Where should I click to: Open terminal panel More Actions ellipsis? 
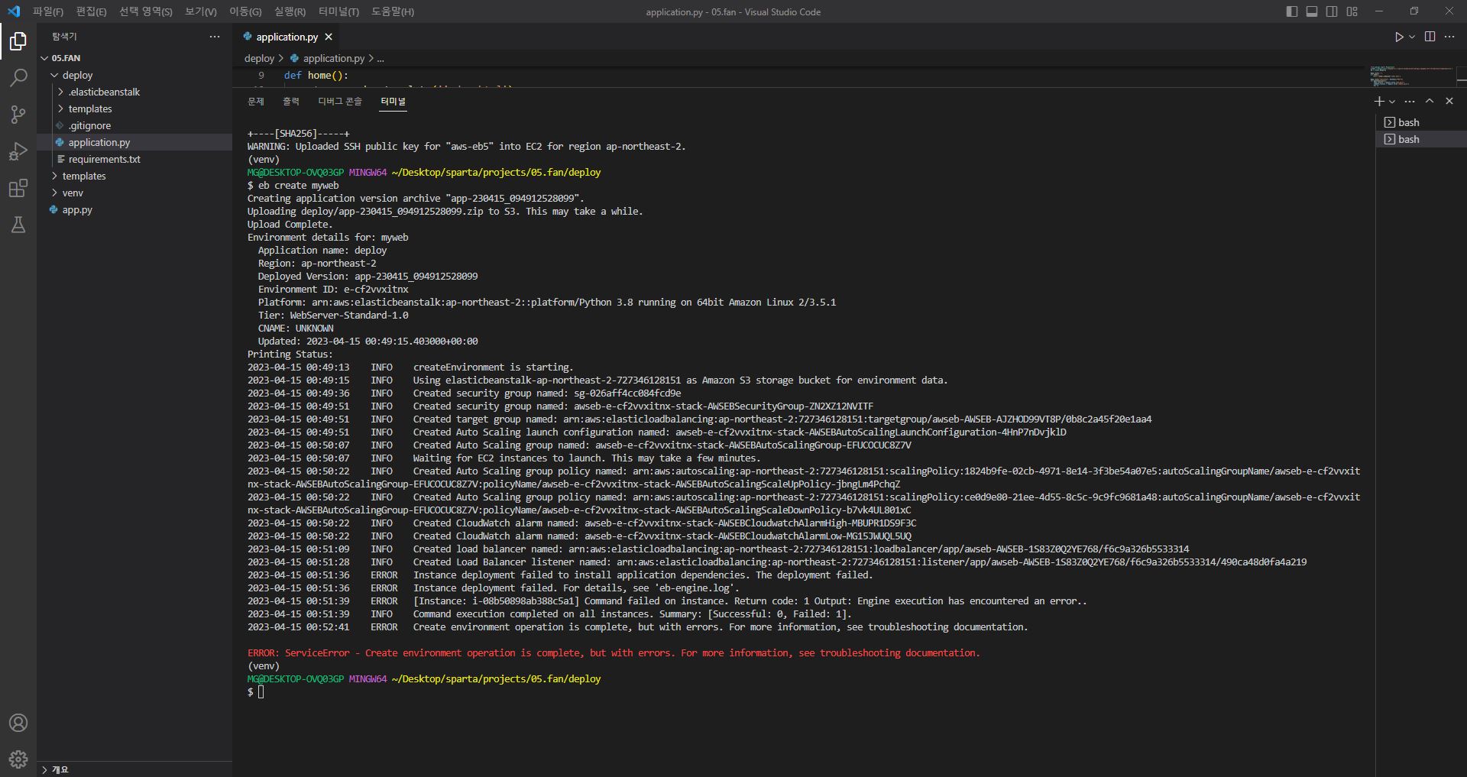(x=1410, y=101)
